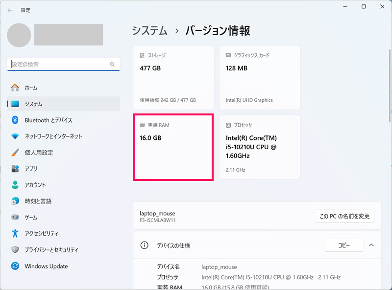Click プロセッサ row label in specs
This screenshot has width=392, height=290.
pyautogui.click(x=168, y=277)
